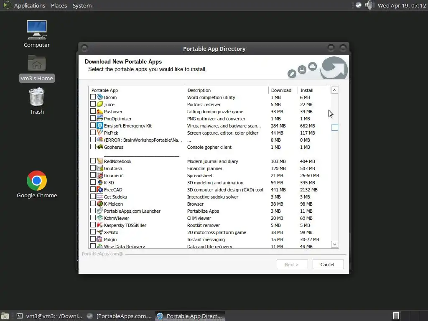The height and width of the screenshot is (321, 428).
Task: Tick the PngOptimizer checkbox
Action: click(93, 118)
